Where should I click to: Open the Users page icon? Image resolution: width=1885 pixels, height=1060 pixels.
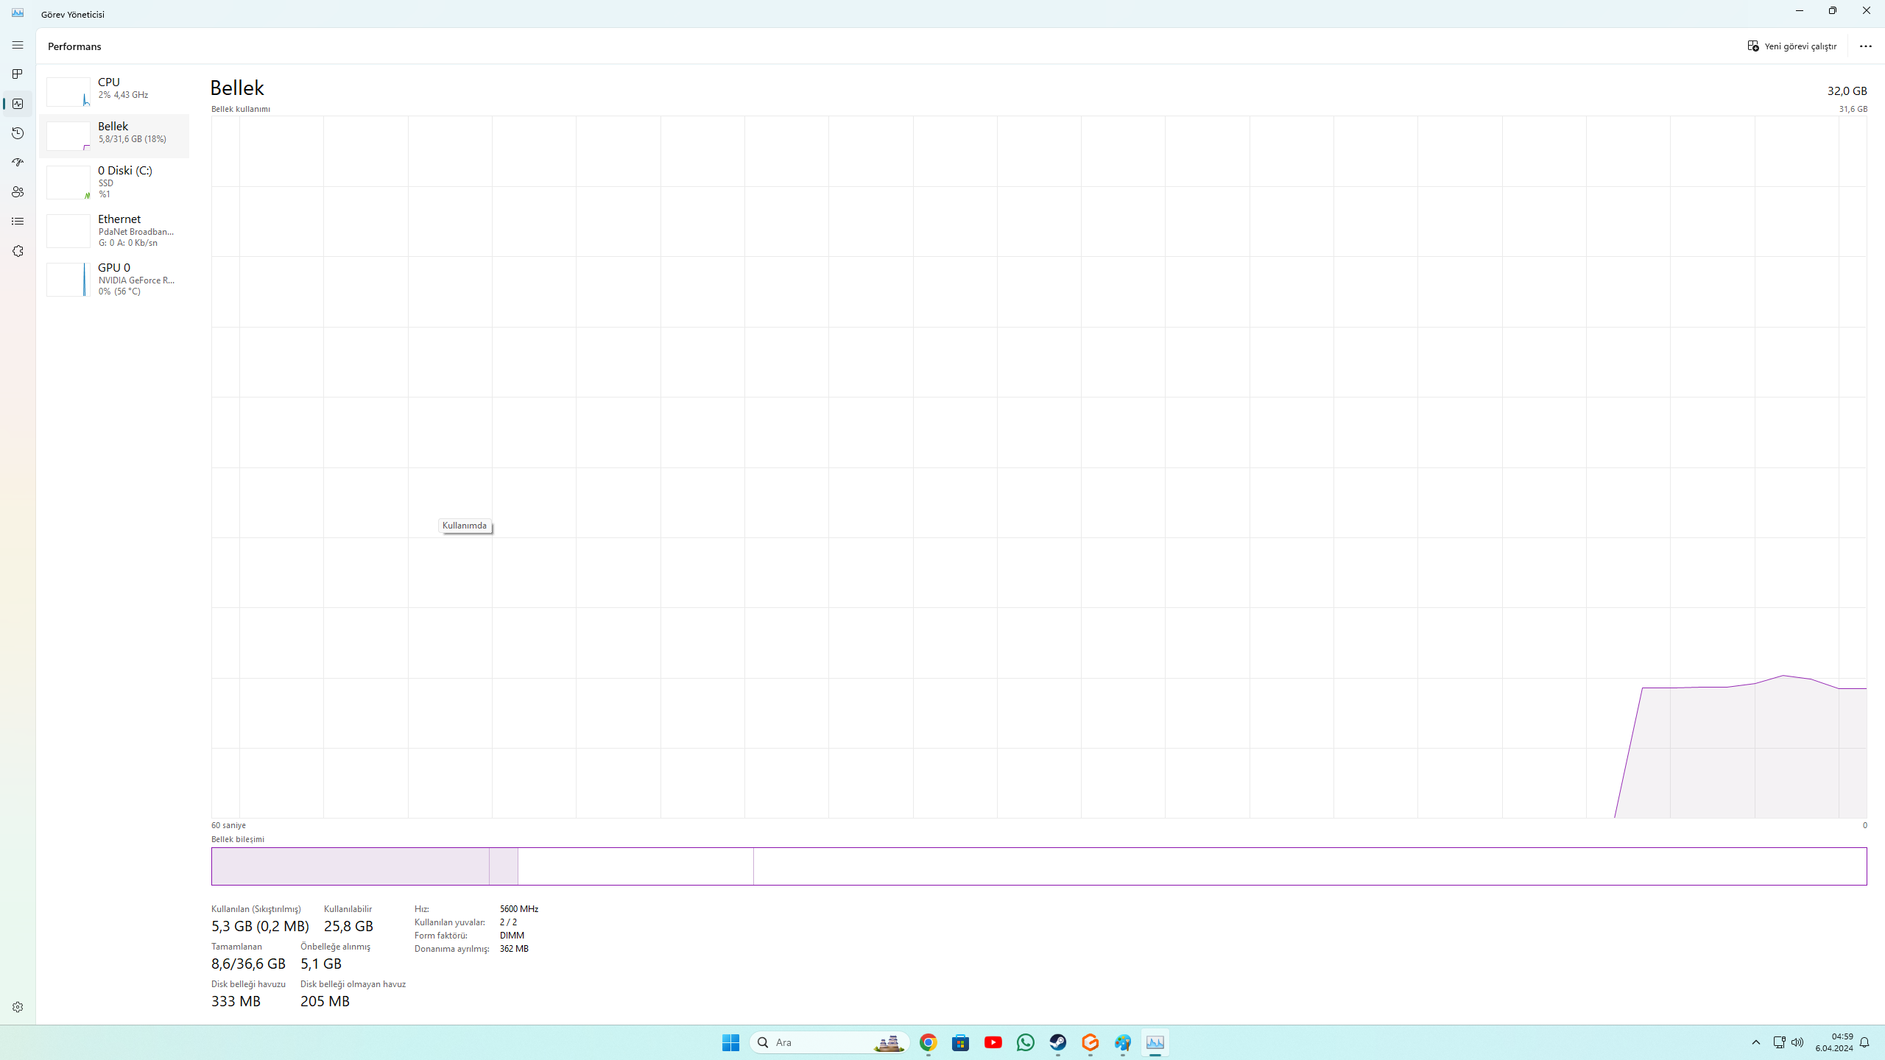click(18, 192)
